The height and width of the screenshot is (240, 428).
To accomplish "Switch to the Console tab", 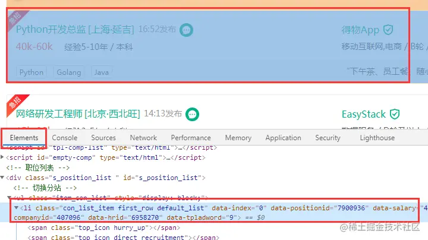I will [65, 138].
